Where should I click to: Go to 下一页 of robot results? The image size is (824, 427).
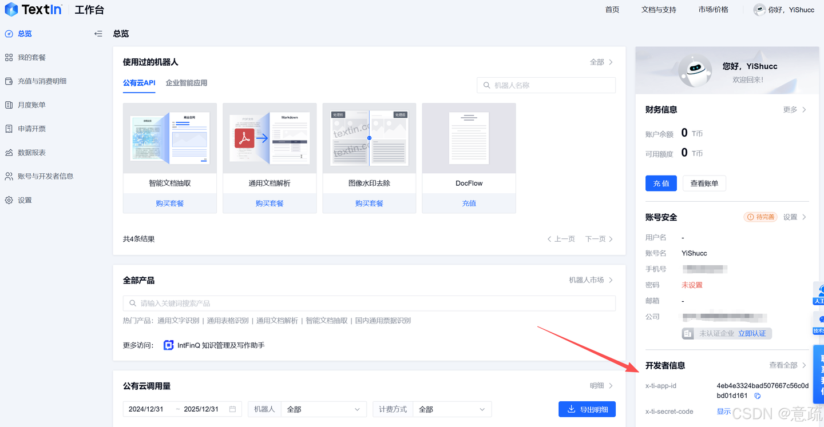(x=599, y=239)
